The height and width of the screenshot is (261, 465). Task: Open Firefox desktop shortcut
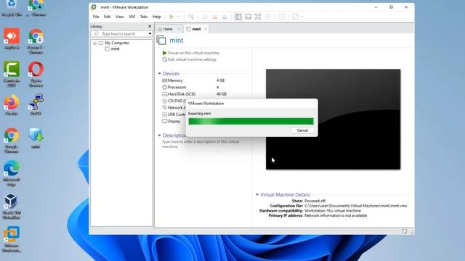coord(12,105)
